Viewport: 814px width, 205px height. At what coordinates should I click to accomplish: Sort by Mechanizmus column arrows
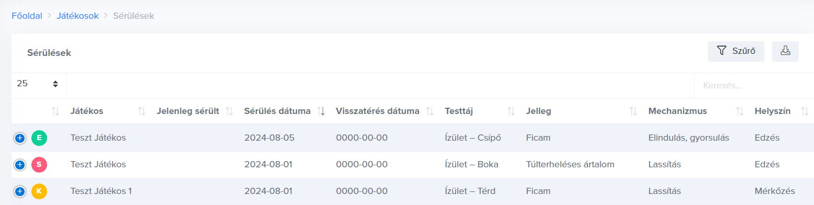740,111
